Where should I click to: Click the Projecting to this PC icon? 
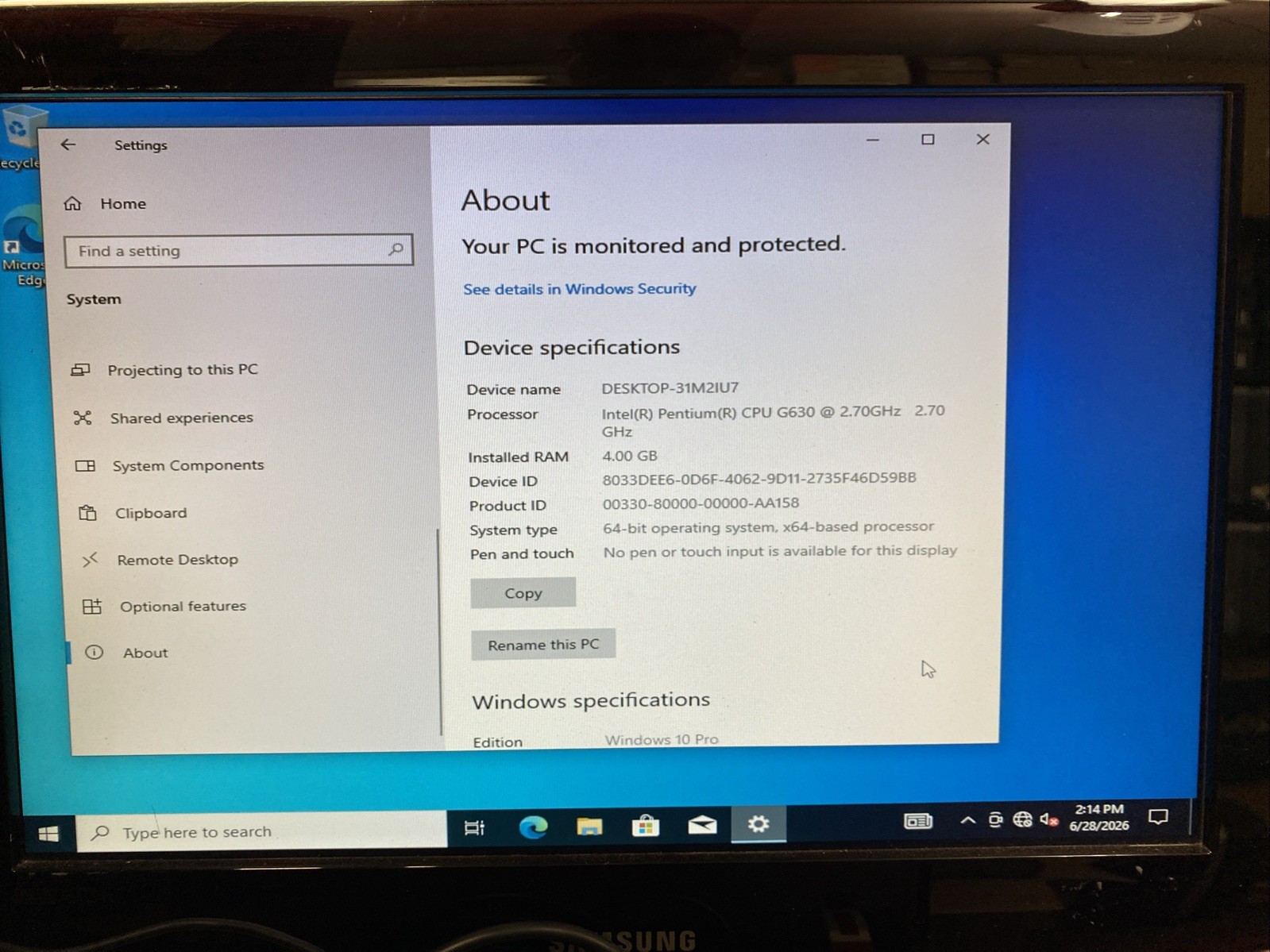pyautogui.click(x=80, y=370)
